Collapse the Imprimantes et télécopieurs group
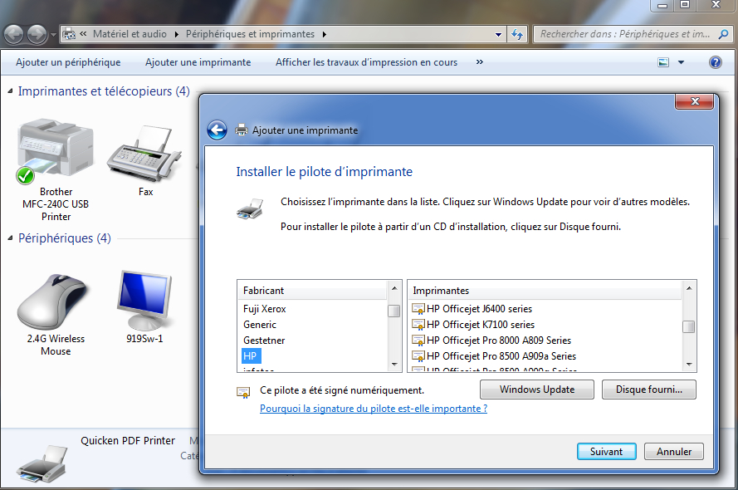This screenshot has height=490, width=738. click(x=10, y=91)
